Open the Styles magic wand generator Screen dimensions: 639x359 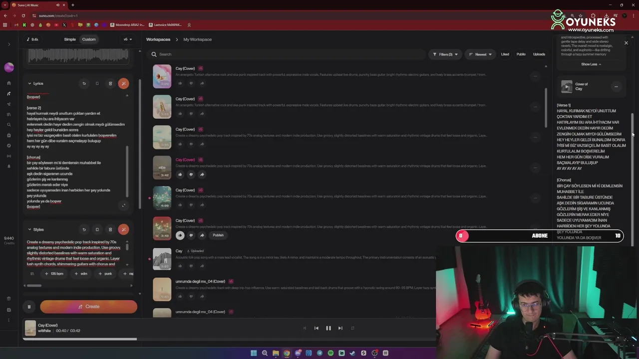coord(123,229)
